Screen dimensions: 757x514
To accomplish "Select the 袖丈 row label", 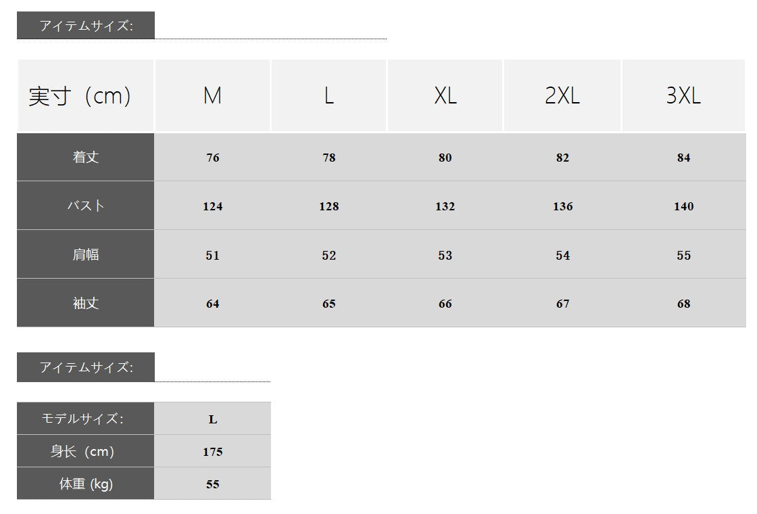I will pyautogui.click(x=86, y=303).
